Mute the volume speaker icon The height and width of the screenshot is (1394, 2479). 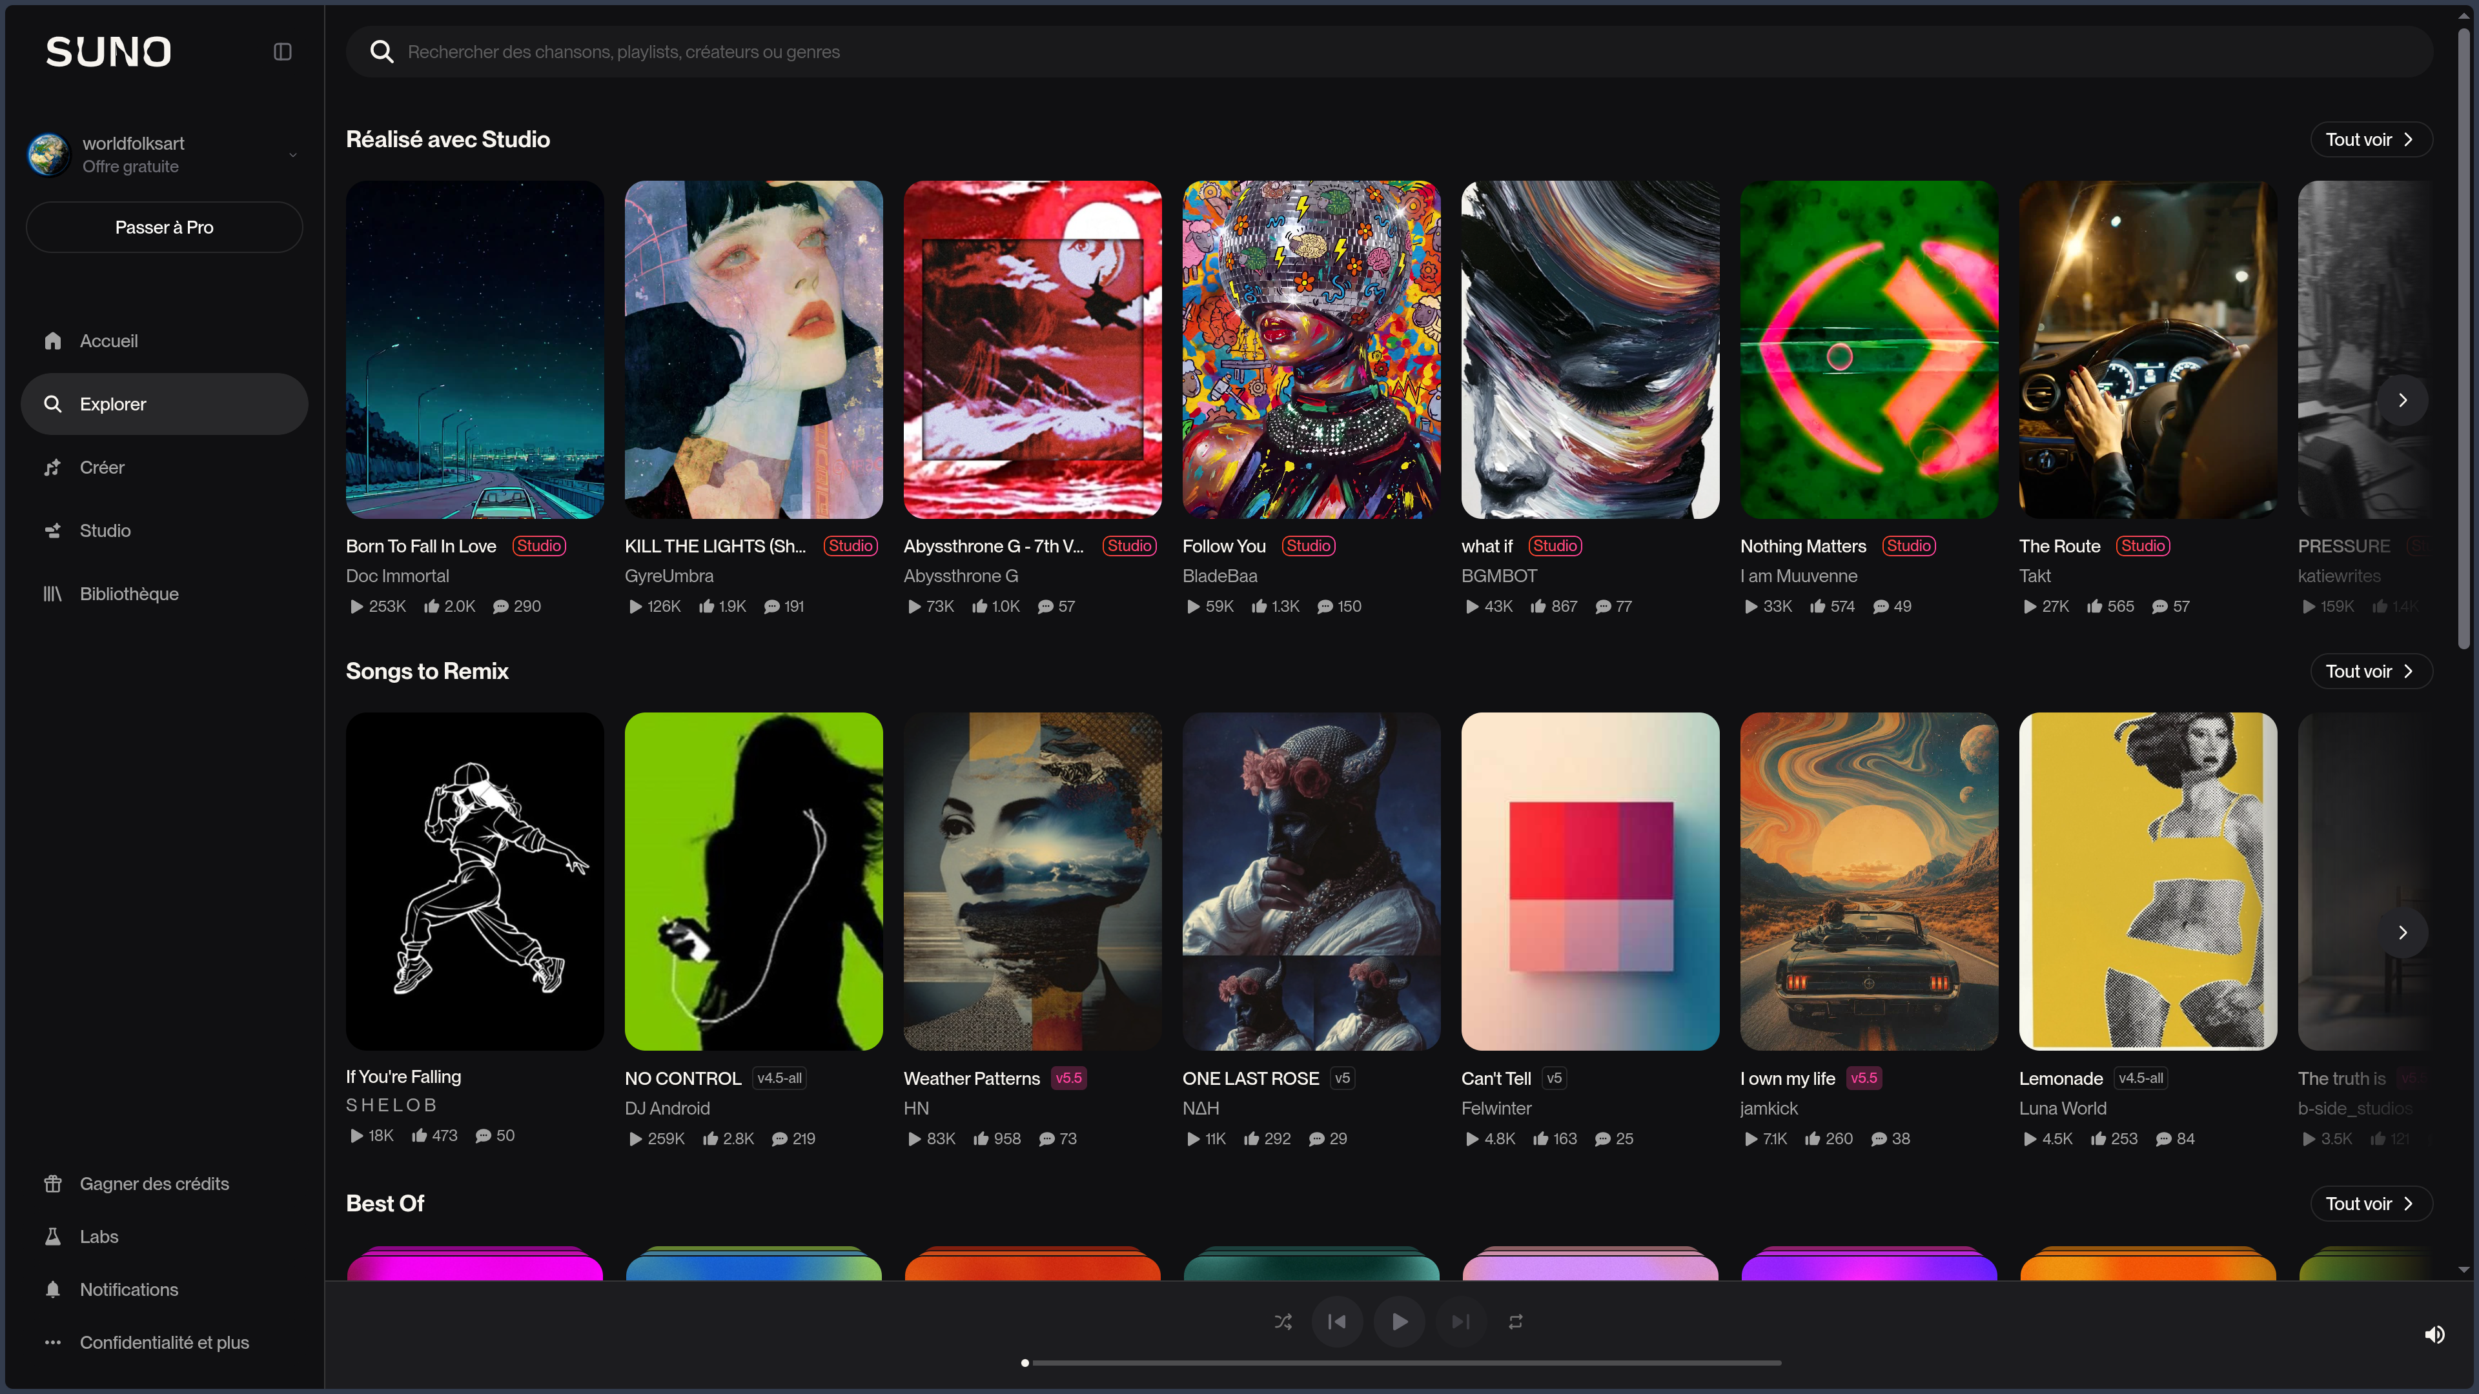coord(2434,1335)
